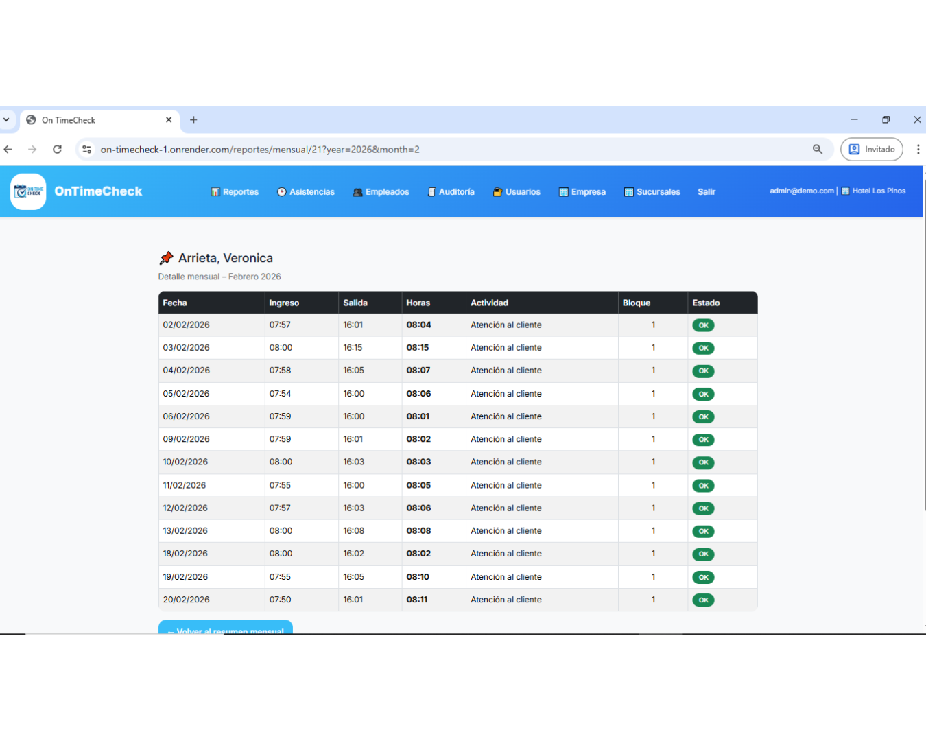926x741 pixels.
Task: Click the site information icon in address bar
Action: (x=86, y=150)
